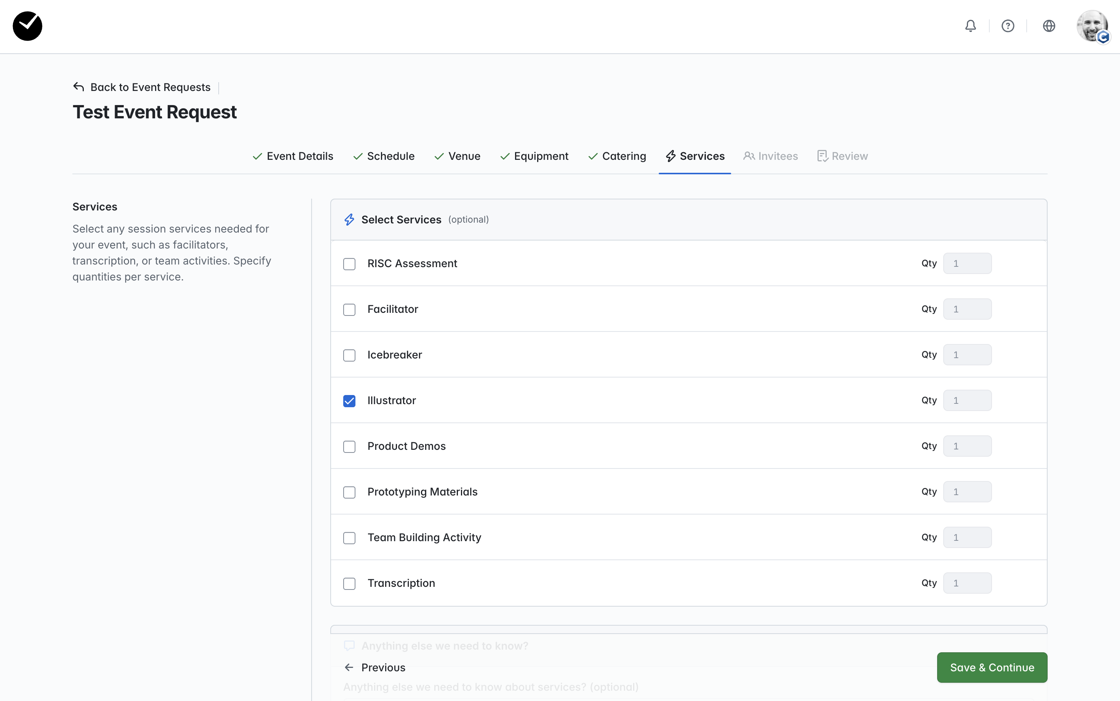Open the Invitees tab
This screenshot has width=1120, height=701.
pyautogui.click(x=771, y=156)
